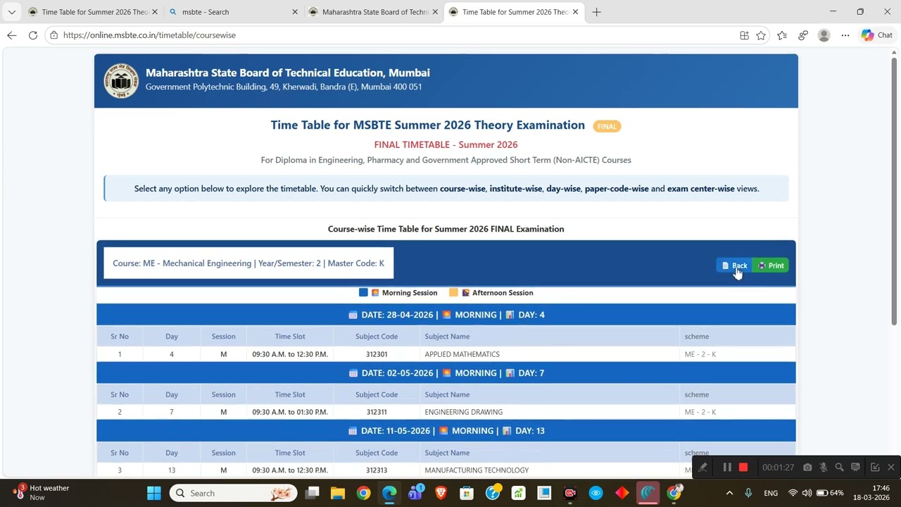
Task: Click subject code 312301
Action: click(x=377, y=354)
